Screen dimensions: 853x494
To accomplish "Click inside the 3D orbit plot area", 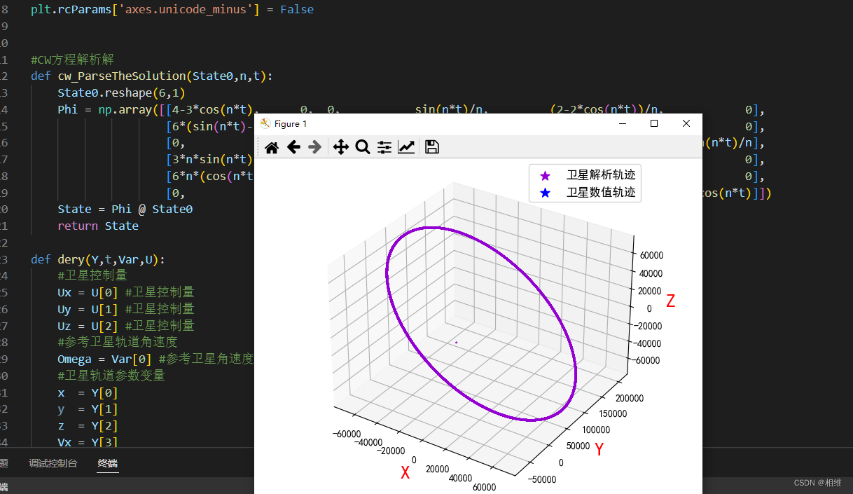I will [483, 315].
